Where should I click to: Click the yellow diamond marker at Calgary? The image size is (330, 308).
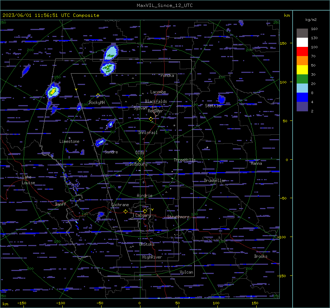click(x=145, y=211)
